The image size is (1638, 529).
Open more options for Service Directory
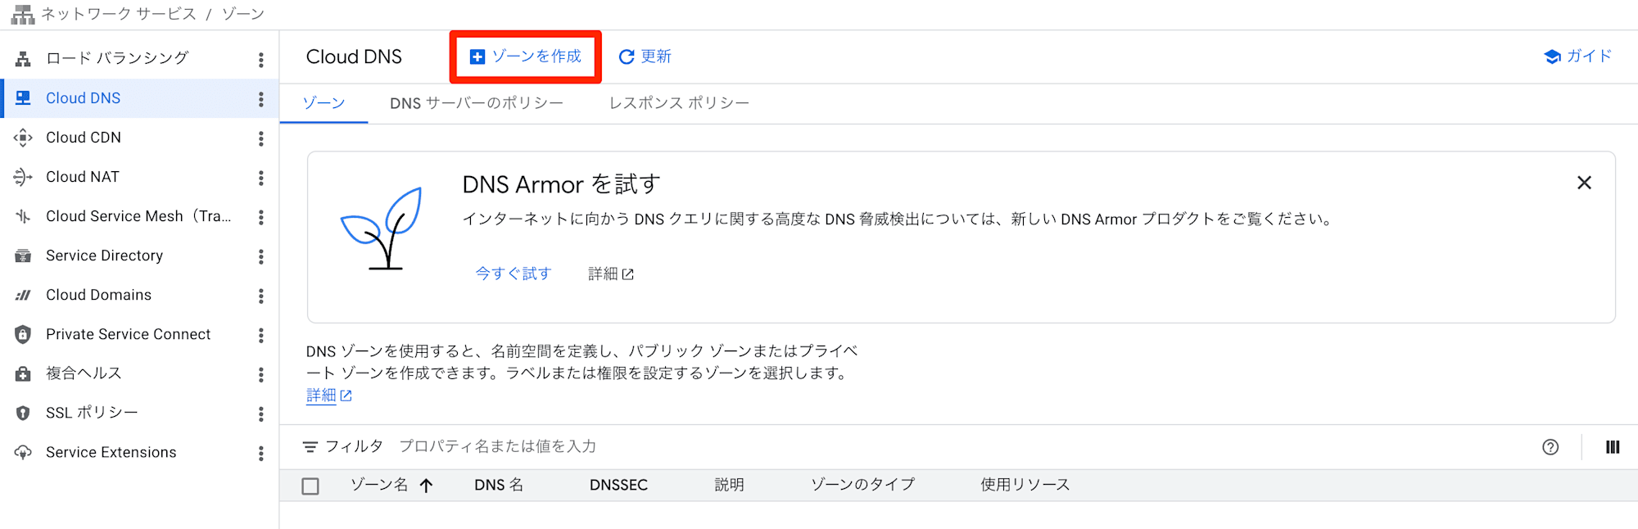[x=261, y=255]
